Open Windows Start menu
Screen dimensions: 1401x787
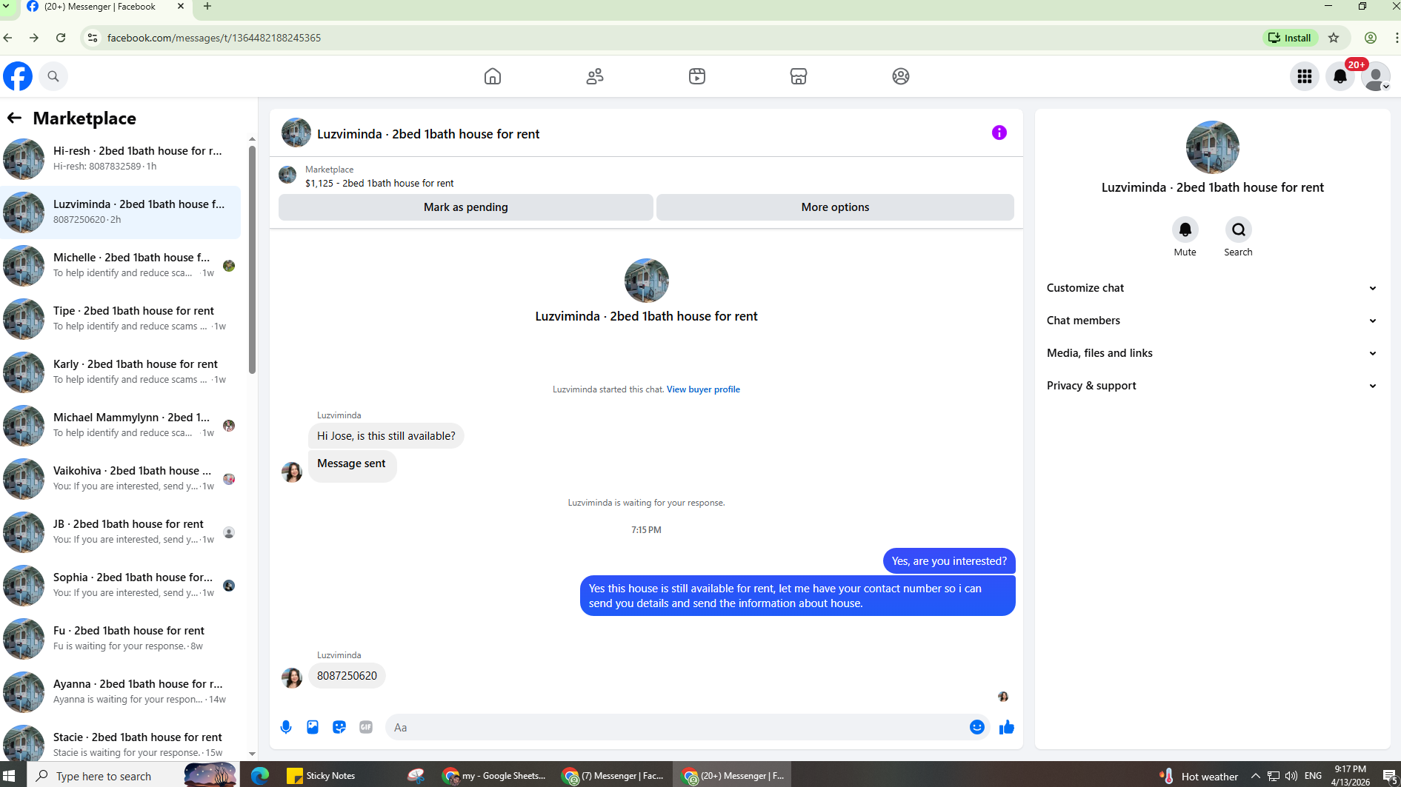click(x=9, y=775)
